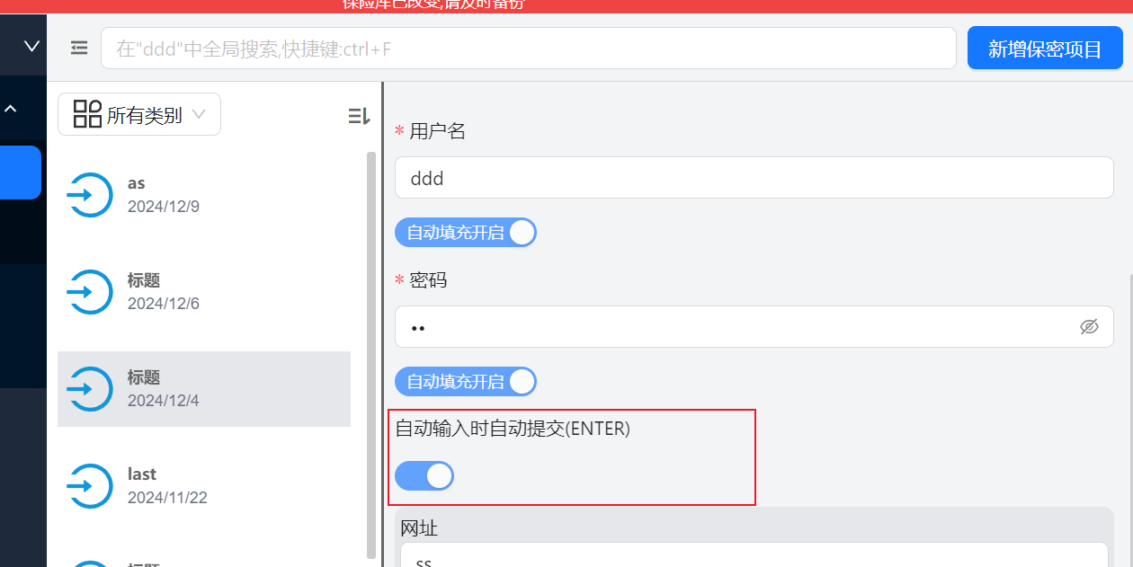Click the username field containing ddd
1133x567 pixels.
pos(754,178)
